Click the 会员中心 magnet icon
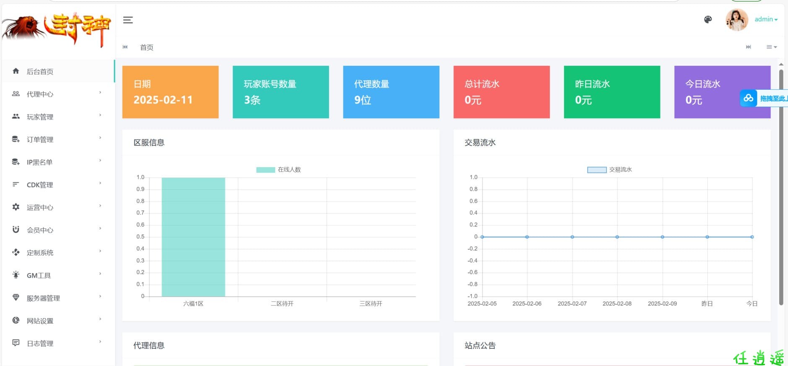The height and width of the screenshot is (366, 788). (16, 230)
